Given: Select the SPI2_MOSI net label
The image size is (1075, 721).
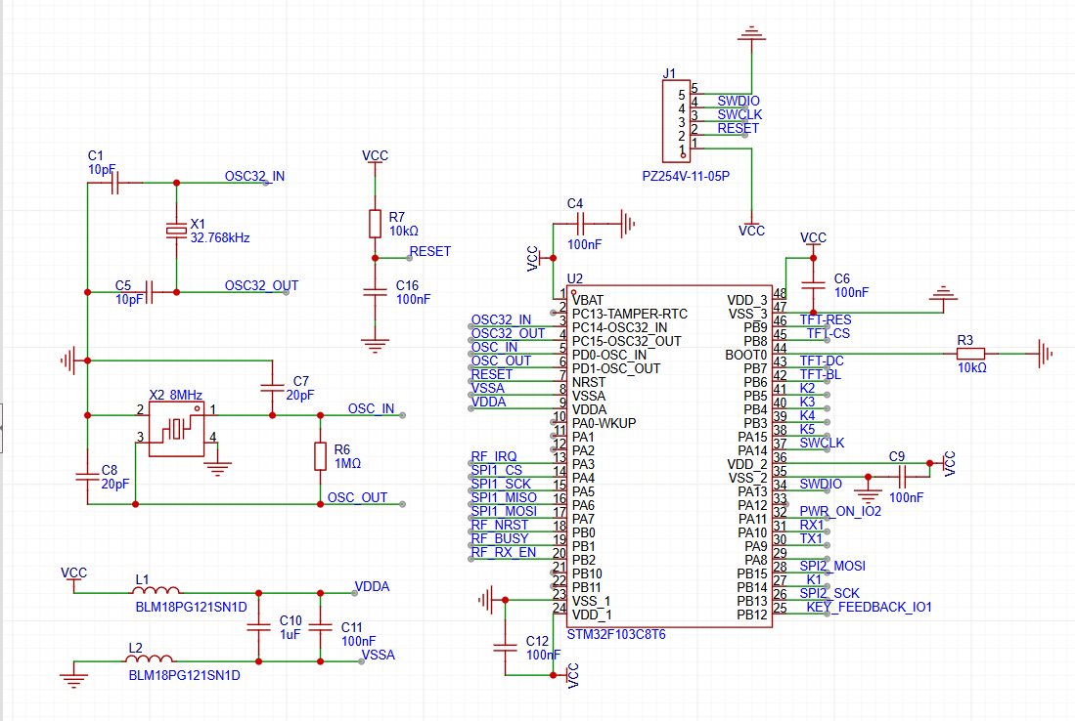Looking at the screenshot, I should click(x=831, y=566).
